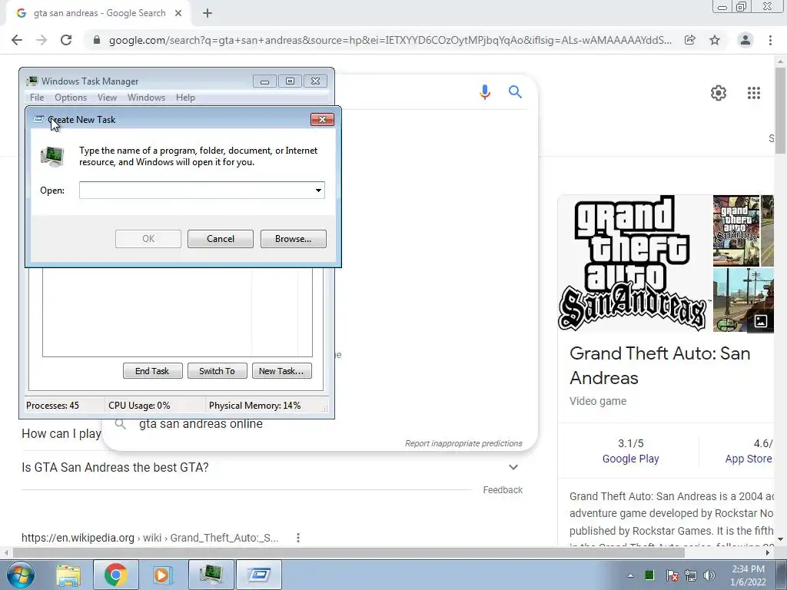Click the Grand Theft Auto San Andreas logo image
787x590 pixels.
click(x=633, y=264)
